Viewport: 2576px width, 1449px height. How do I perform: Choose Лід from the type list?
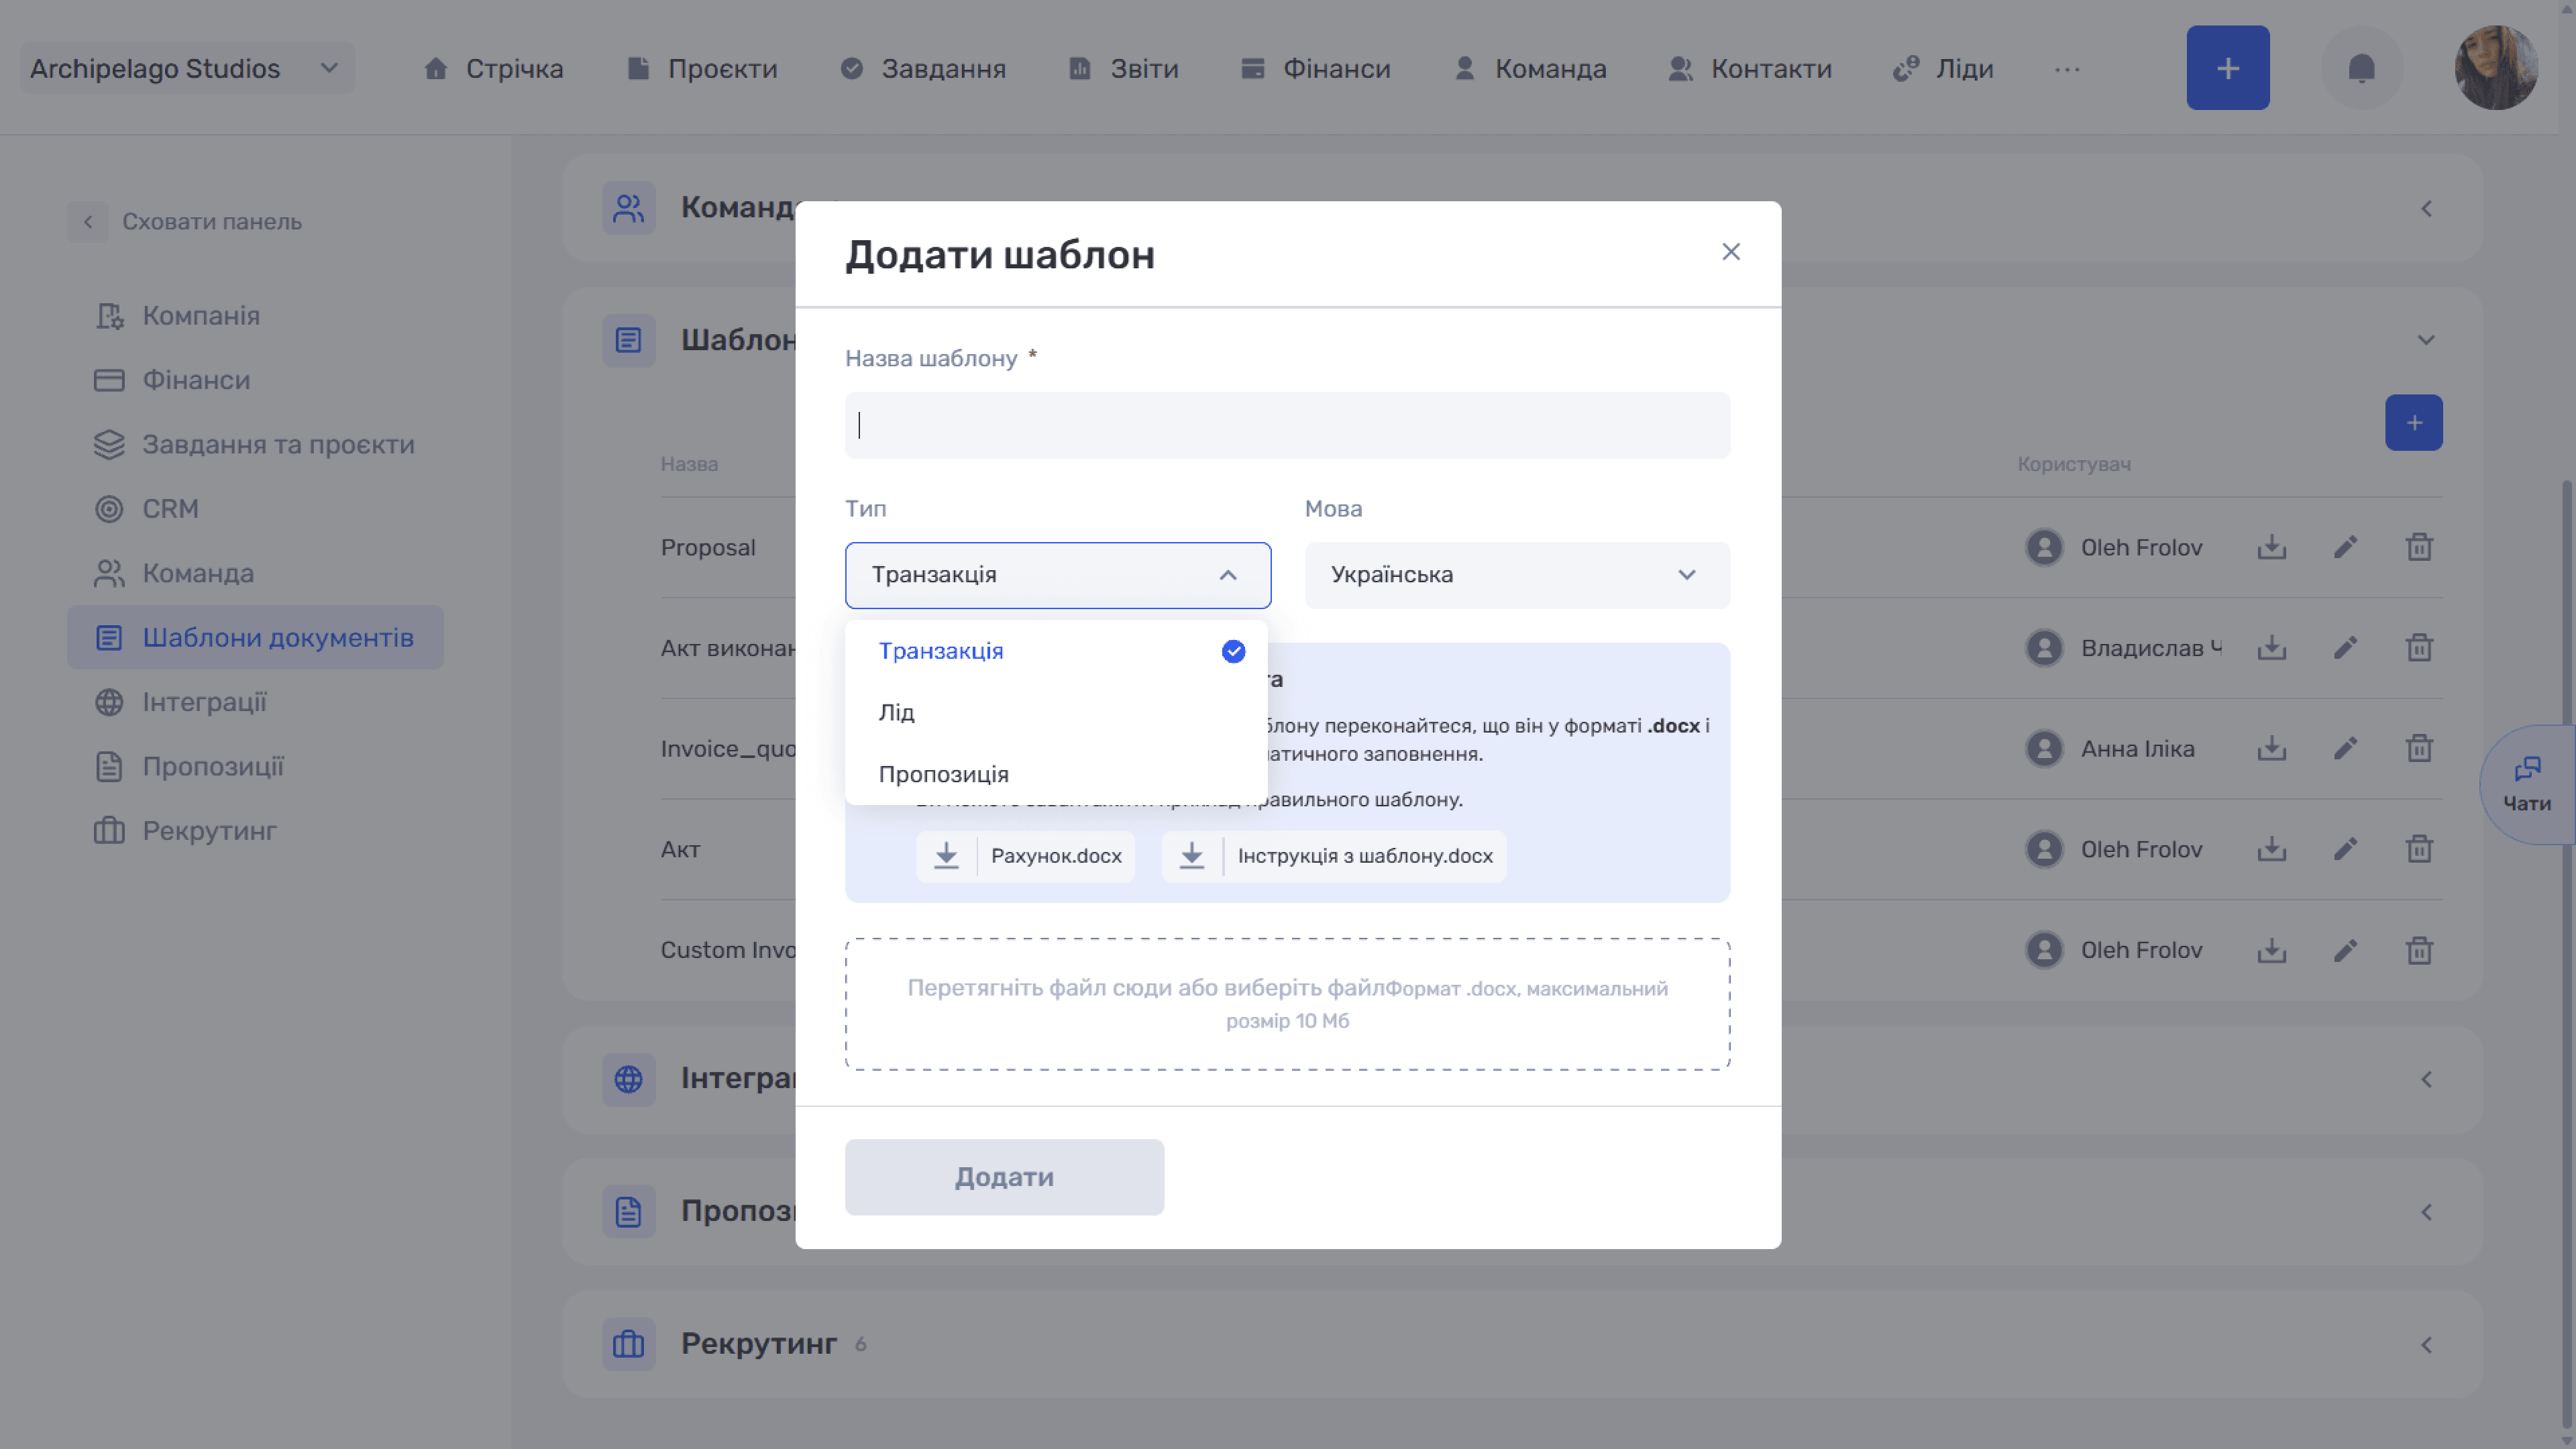click(x=1056, y=713)
